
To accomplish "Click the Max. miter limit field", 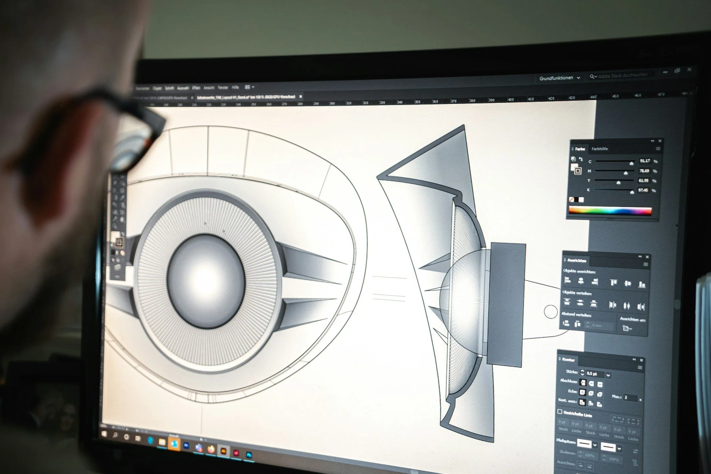I will click(x=630, y=397).
